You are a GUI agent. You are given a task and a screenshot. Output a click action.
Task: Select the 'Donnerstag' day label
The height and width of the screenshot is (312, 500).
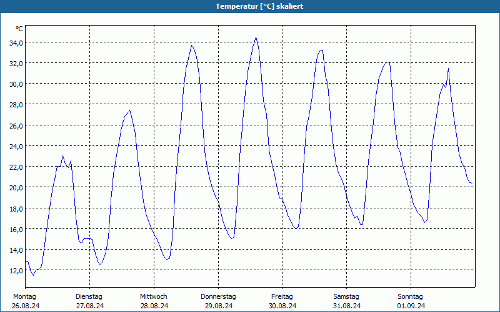[218, 297]
